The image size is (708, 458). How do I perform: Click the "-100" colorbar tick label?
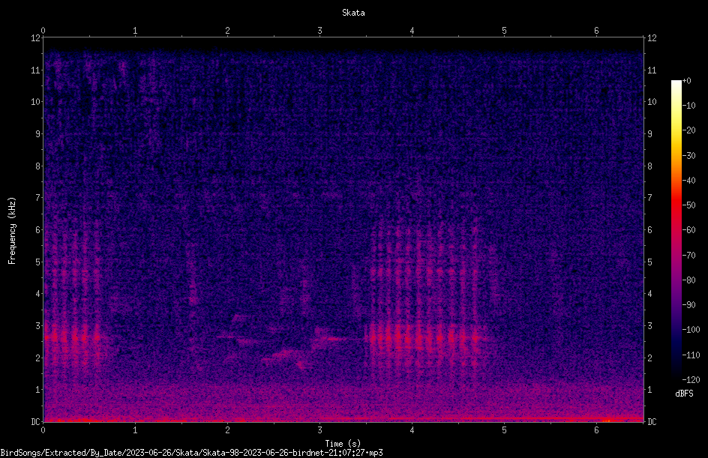[691, 330]
